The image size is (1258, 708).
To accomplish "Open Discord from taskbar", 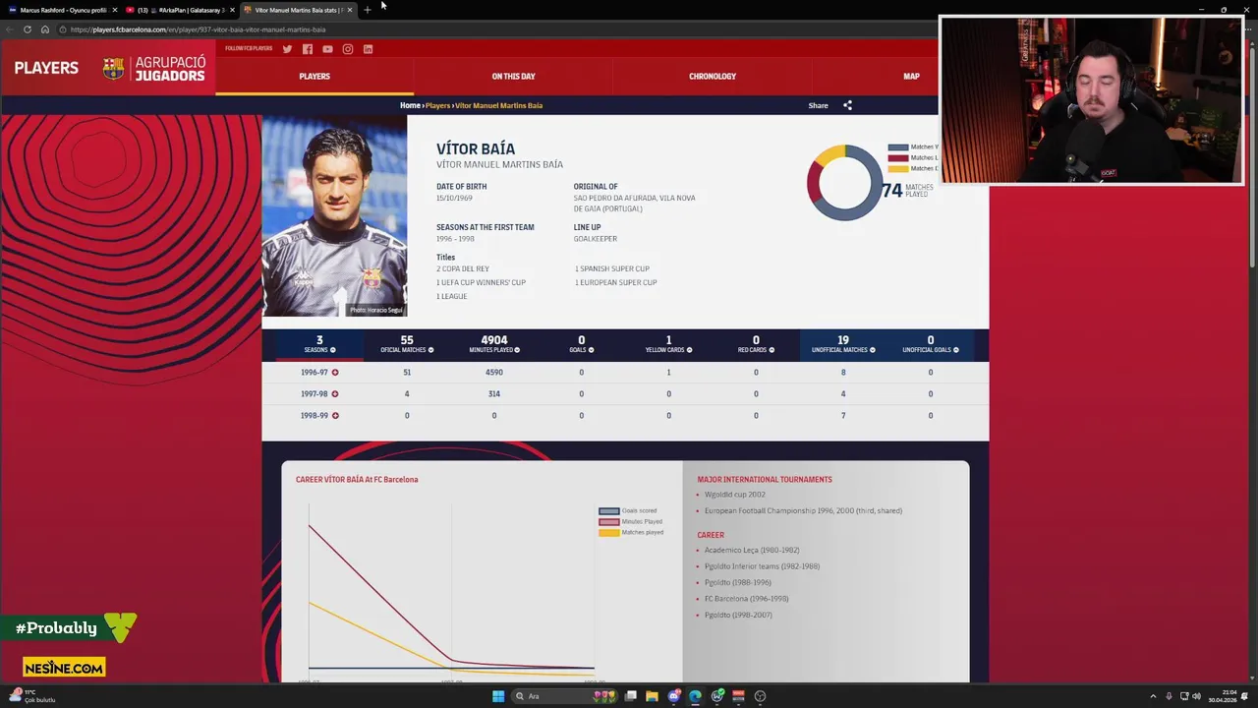I will [x=674, y=696].
